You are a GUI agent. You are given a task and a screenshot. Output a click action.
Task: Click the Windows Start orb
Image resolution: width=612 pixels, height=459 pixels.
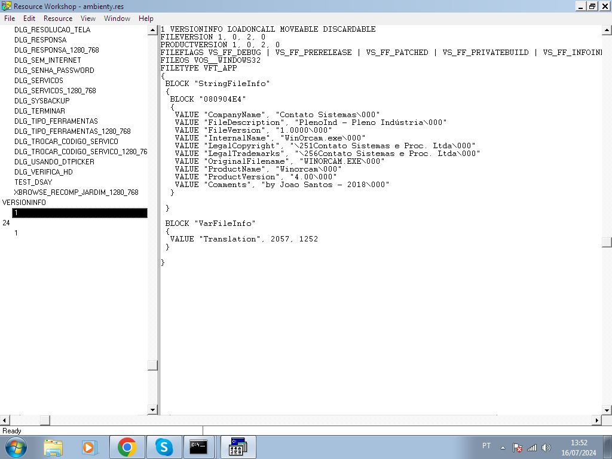coord(16,447)
